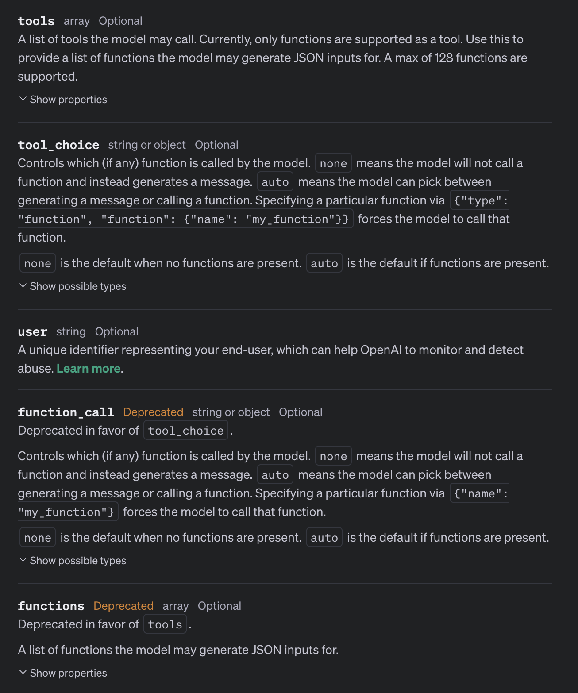Click the none code tag in tool_choice description
The width and height of the screenshot is (578, 693).
(333, 163)
